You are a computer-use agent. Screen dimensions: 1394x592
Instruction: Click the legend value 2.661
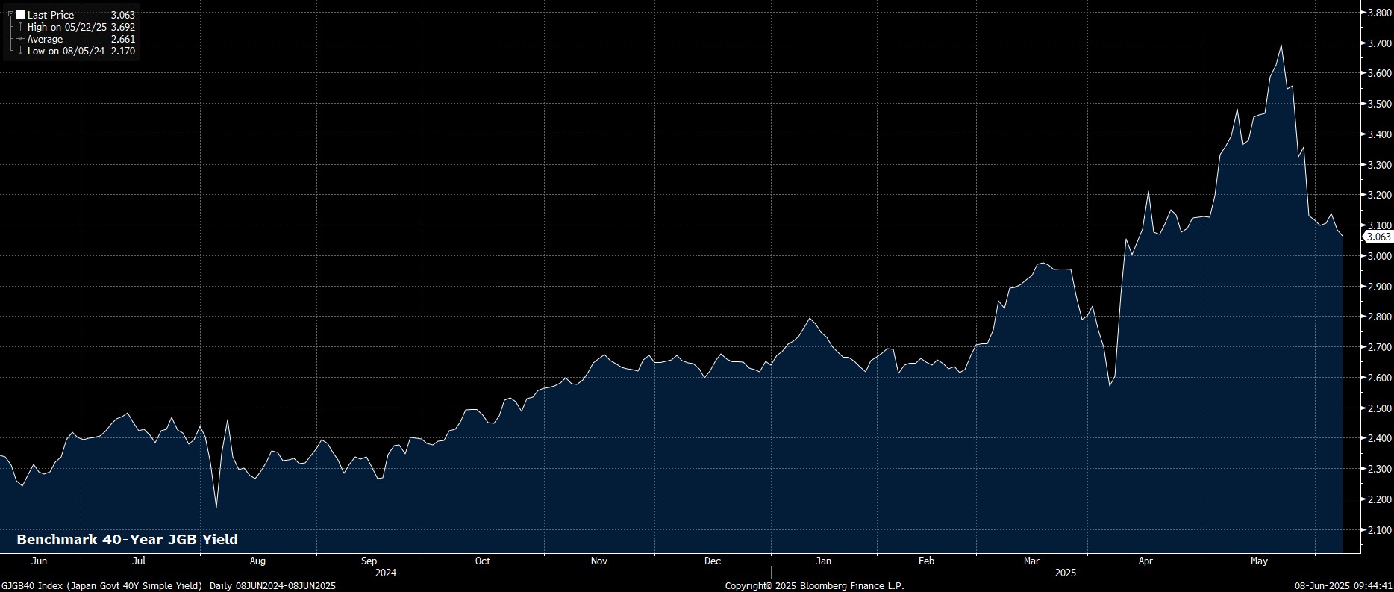click(x=122, y=39)
